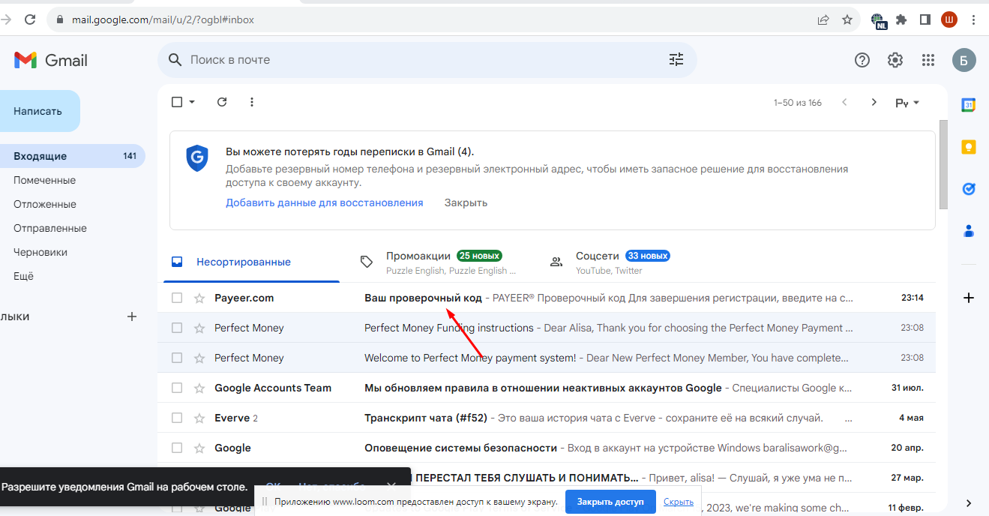Check the Everve email checkbox
Image resolution: width=989 pixels, height=516 pixels.
tap(177, 418)
